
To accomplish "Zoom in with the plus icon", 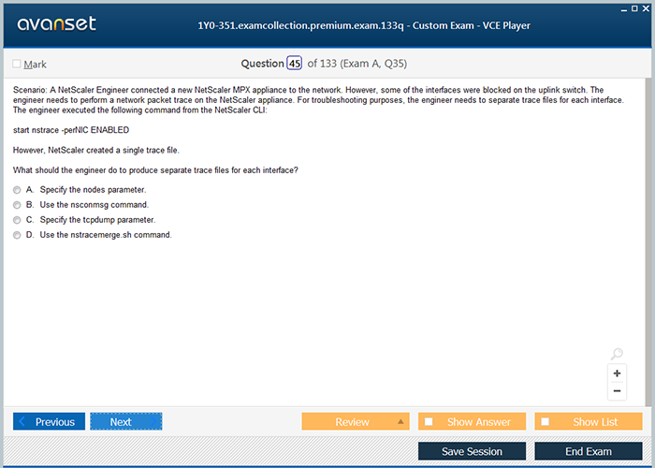I will 617,373.
